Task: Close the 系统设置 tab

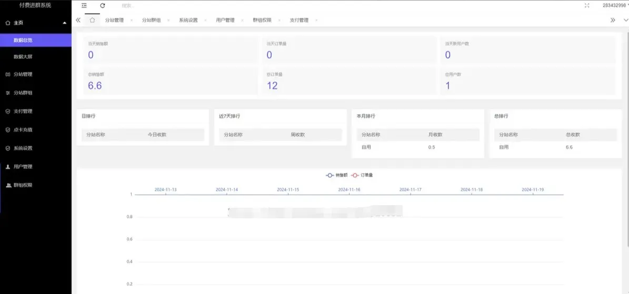Action: (205, 21)
